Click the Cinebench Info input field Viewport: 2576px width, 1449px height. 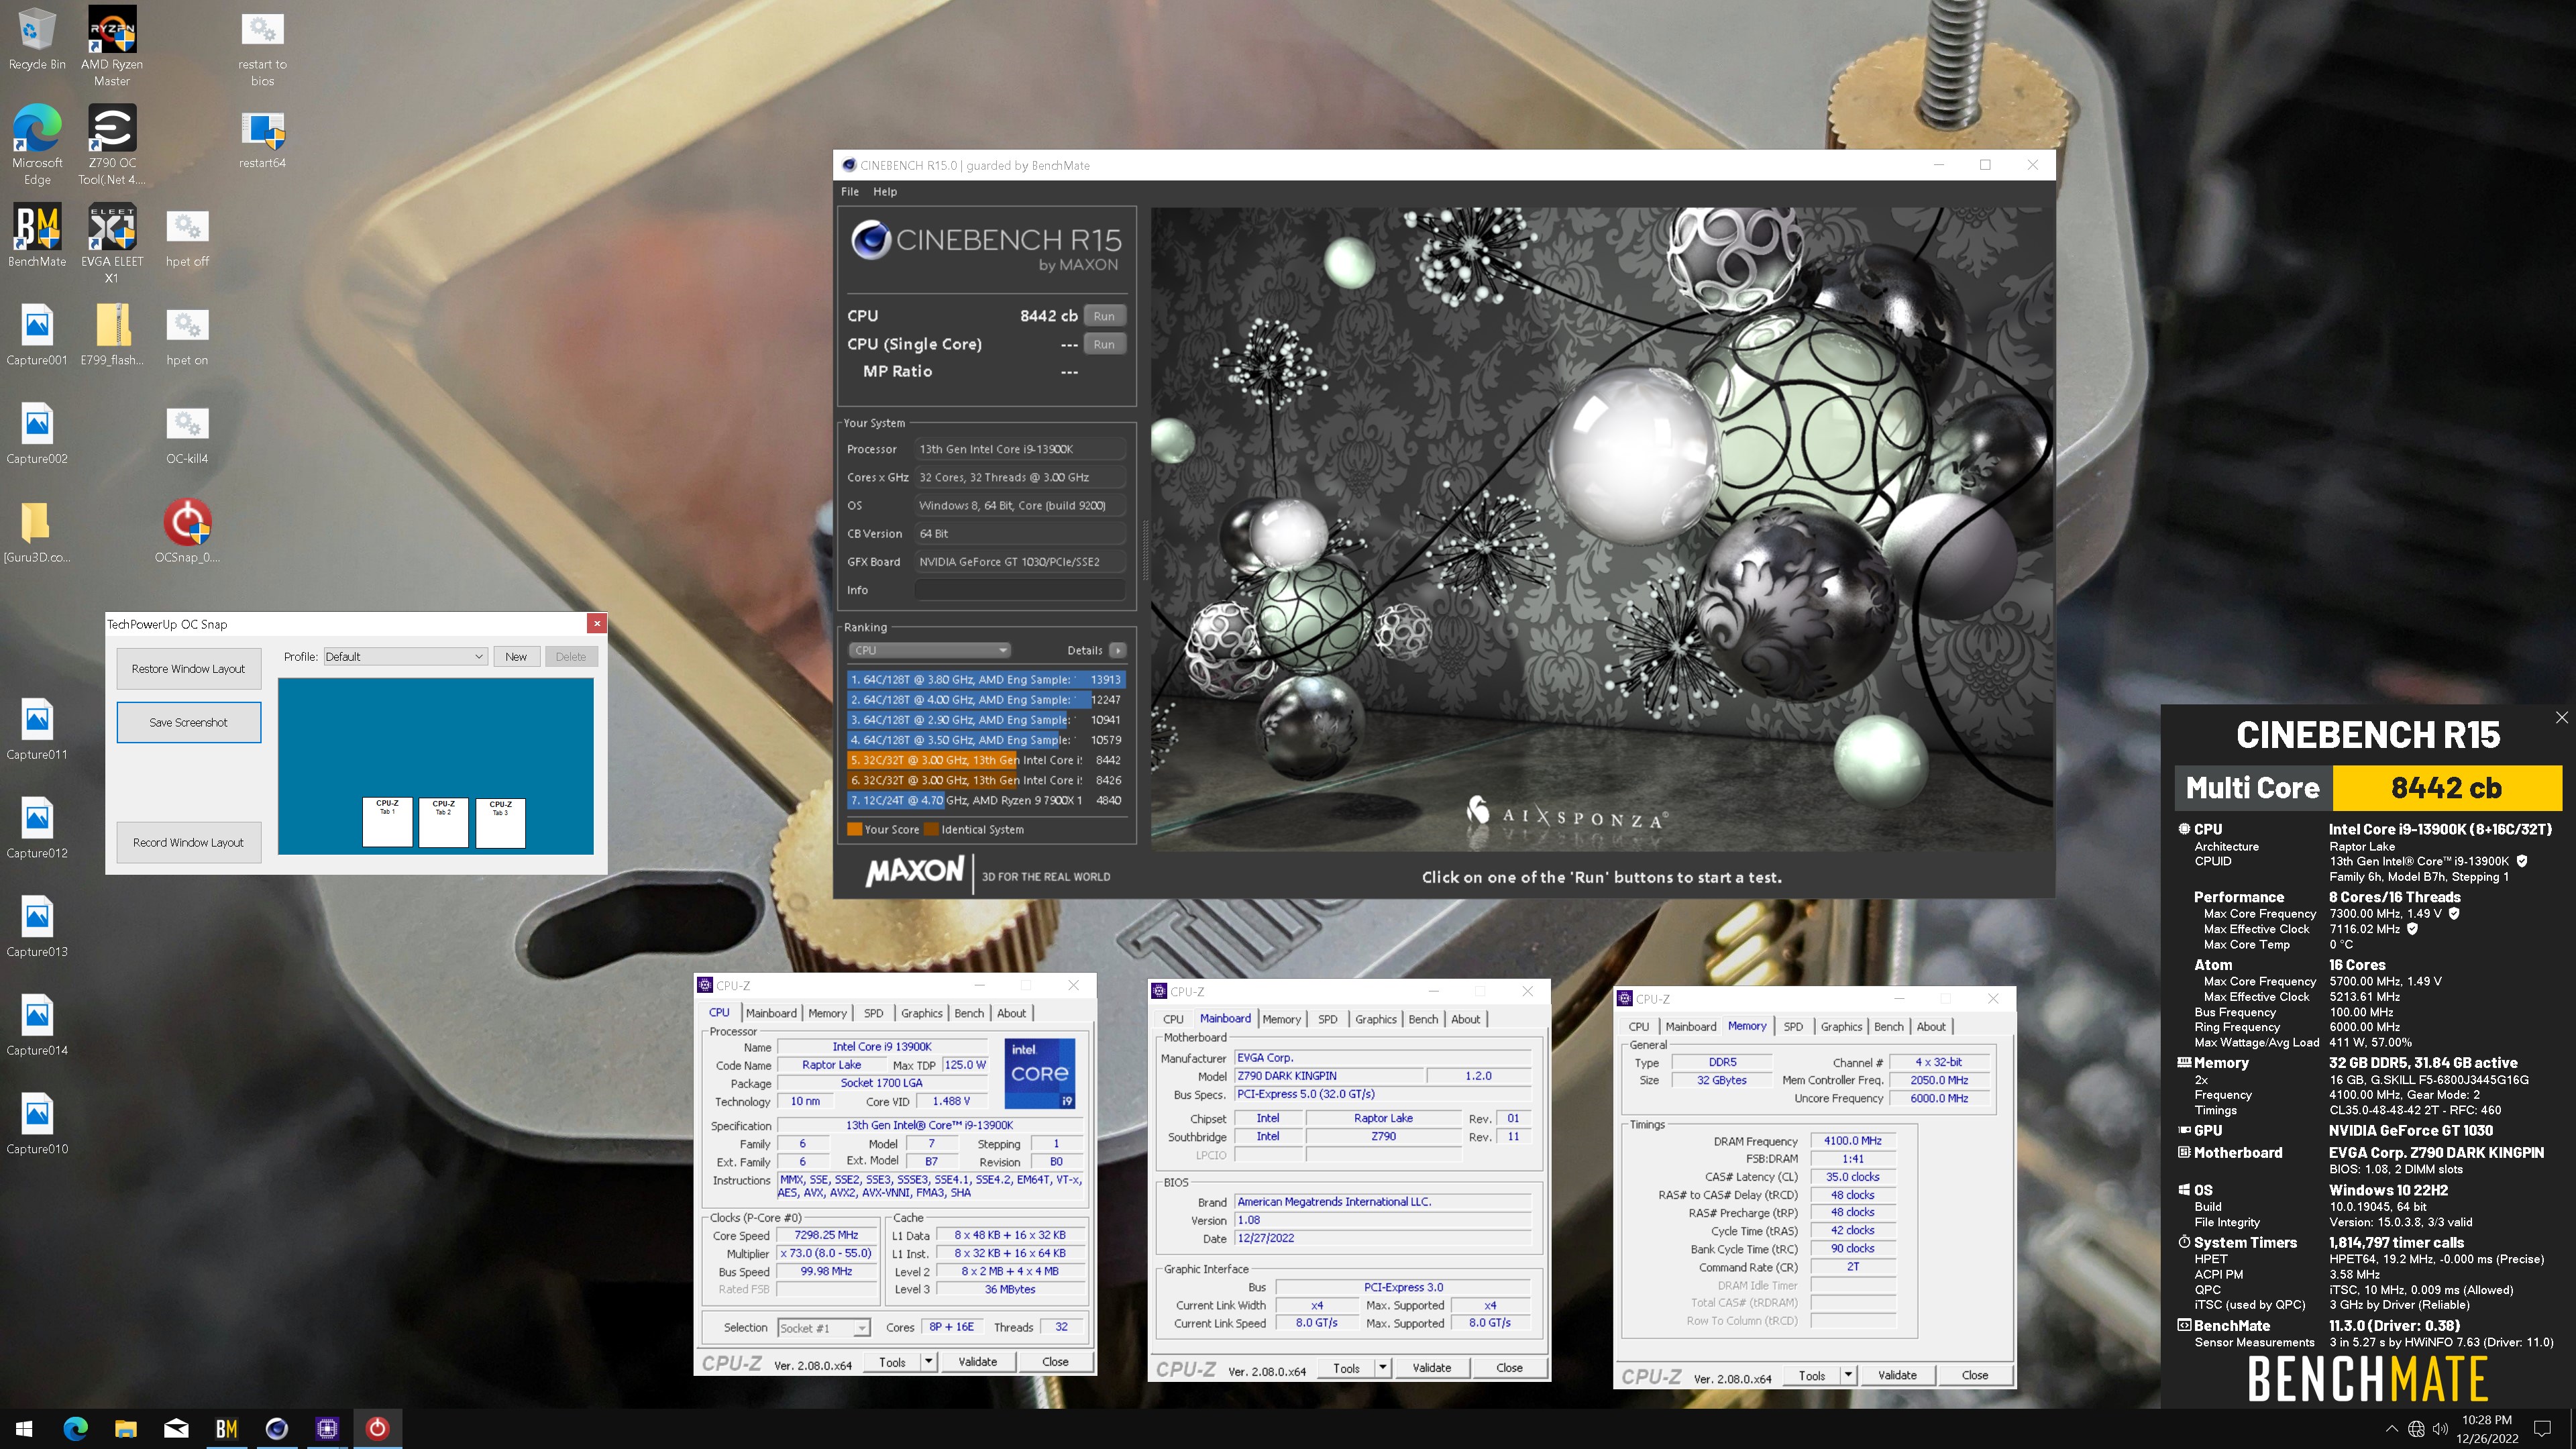[1020, 590]
